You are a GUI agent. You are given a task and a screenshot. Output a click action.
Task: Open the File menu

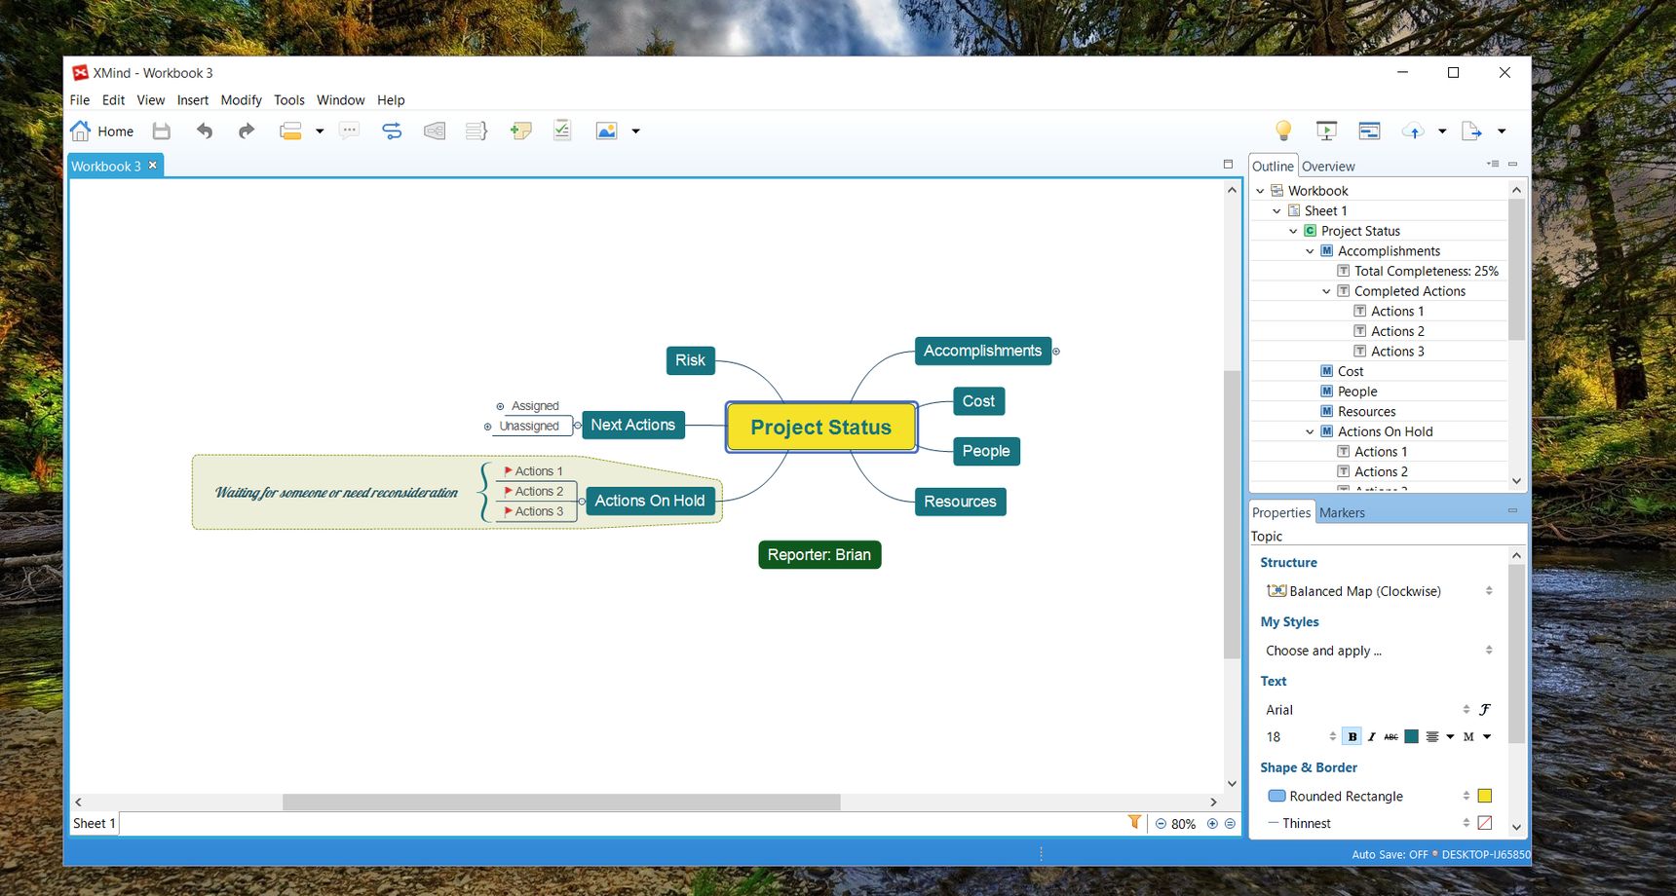coord(80,100)
